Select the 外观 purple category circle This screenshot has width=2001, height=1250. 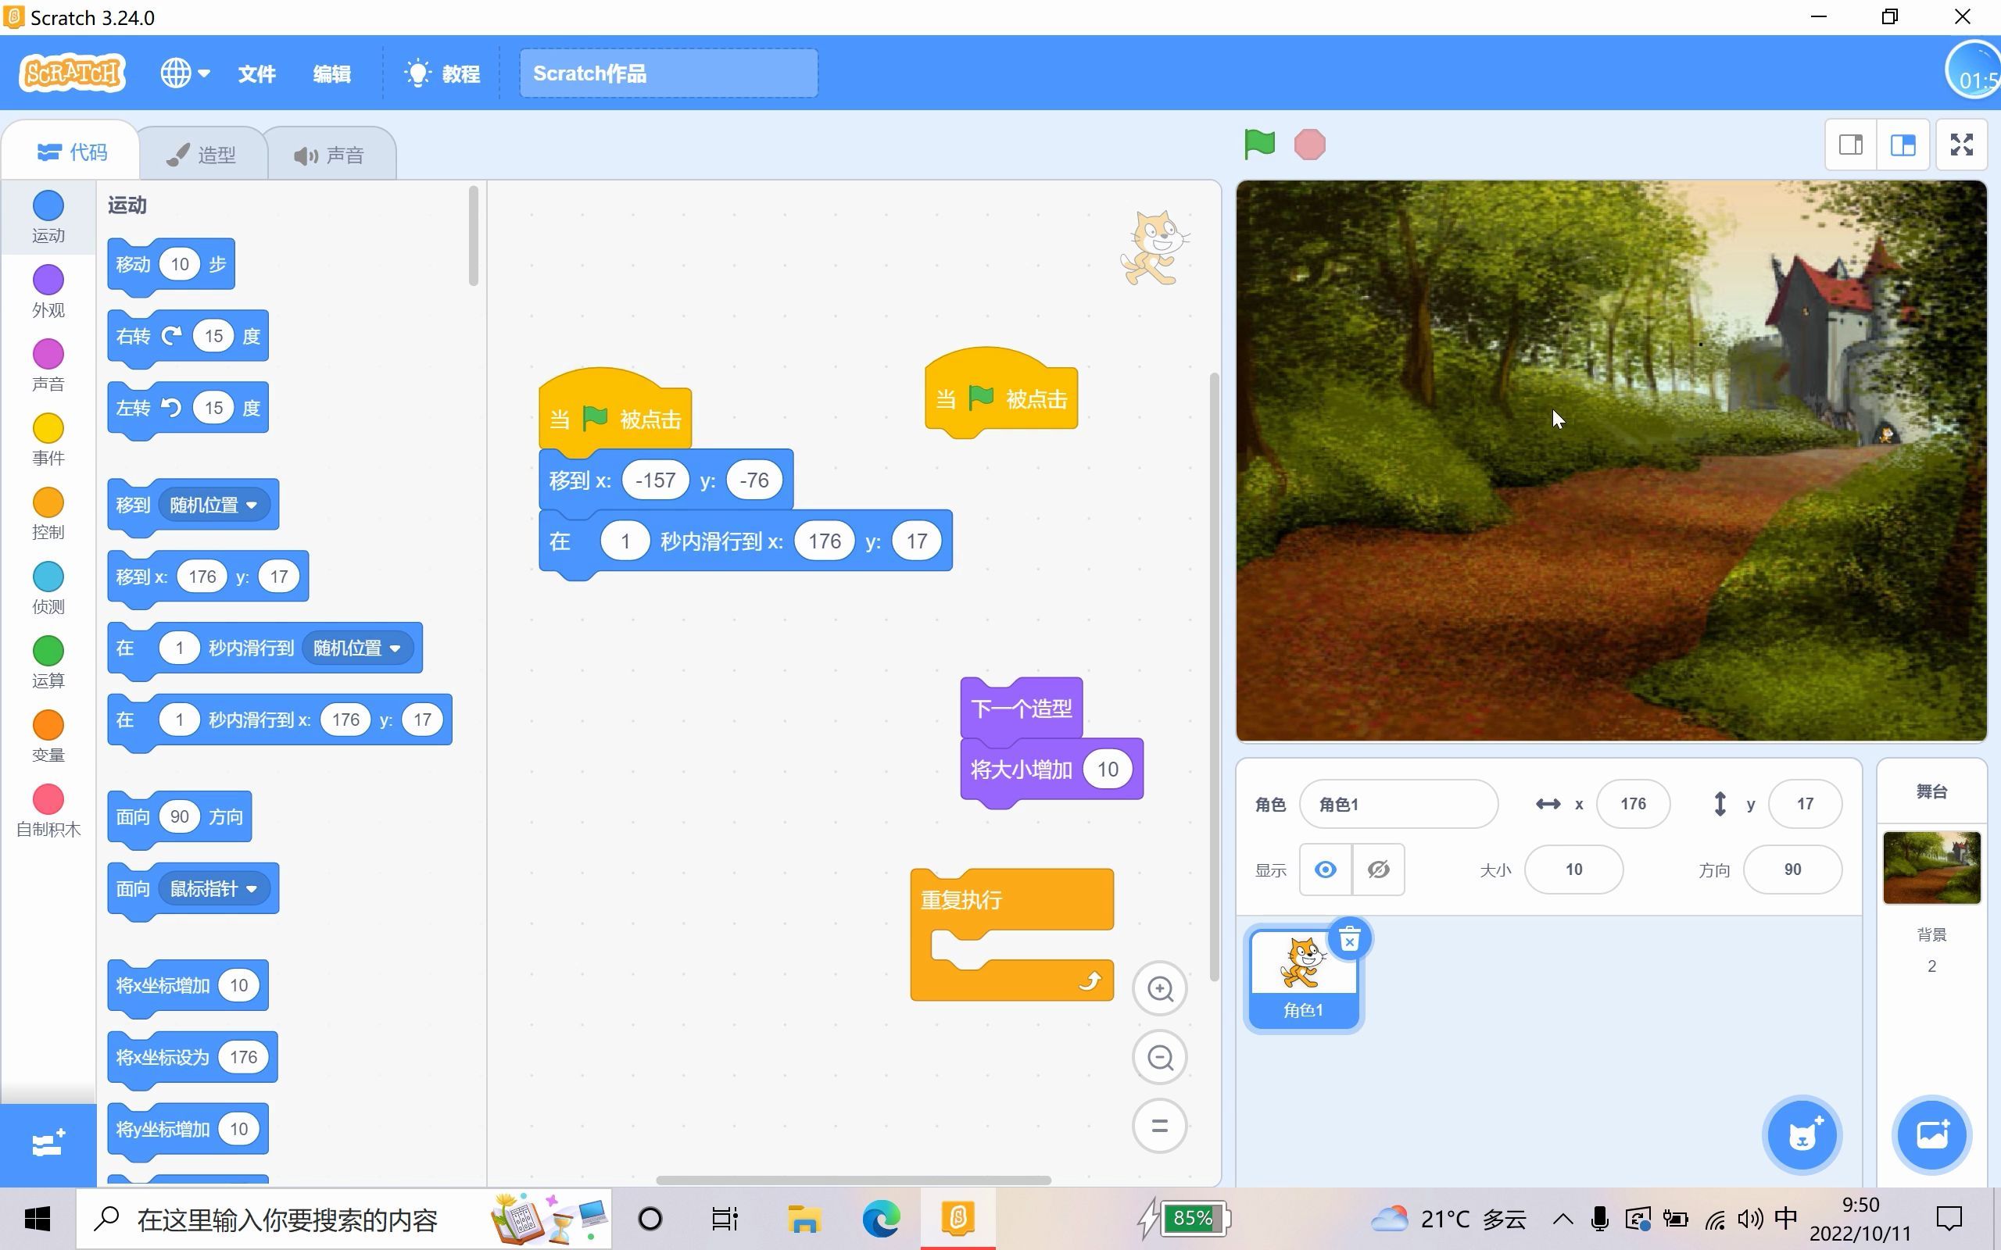pyautogui.click(x=48, y=280)
